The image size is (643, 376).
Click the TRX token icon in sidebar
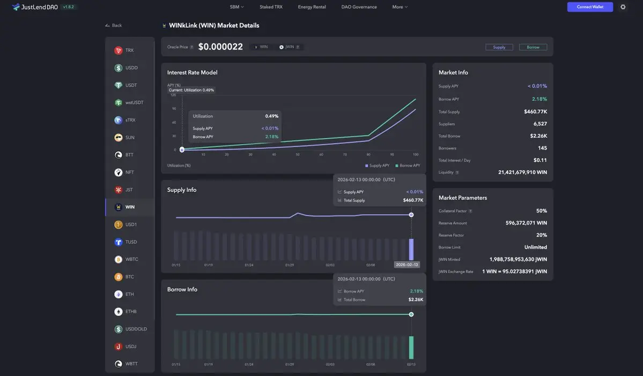119,50
